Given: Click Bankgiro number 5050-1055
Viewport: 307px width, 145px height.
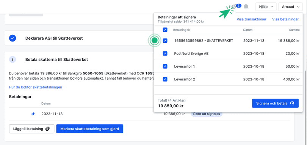Looking at the screenshot, I should (x=93, y=74).
